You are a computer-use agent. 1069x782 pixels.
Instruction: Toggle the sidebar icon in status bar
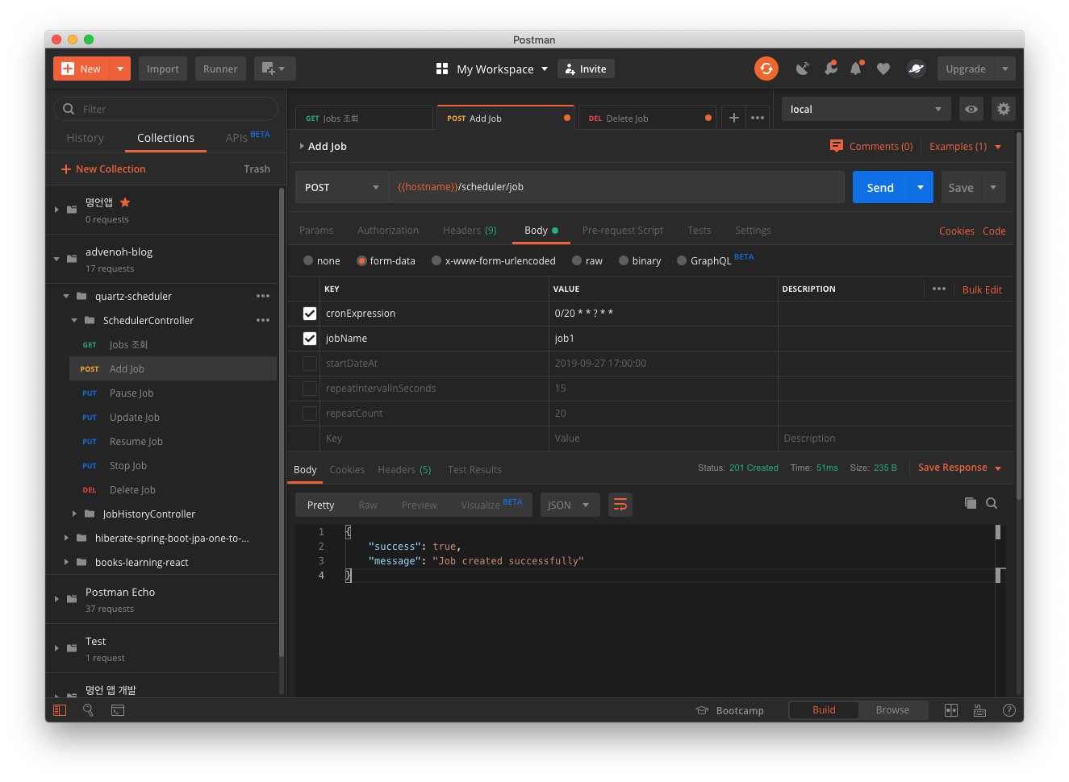pyautogui.click(x=60, y=710)
